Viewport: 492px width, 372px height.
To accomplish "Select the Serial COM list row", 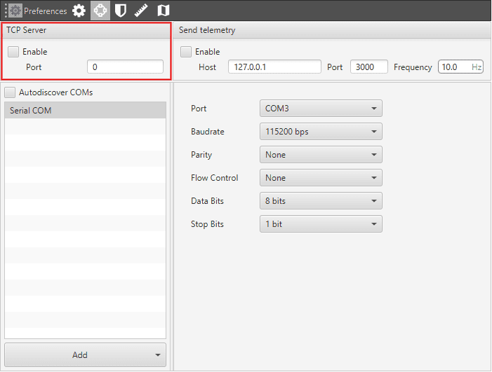I will [86, 111].
